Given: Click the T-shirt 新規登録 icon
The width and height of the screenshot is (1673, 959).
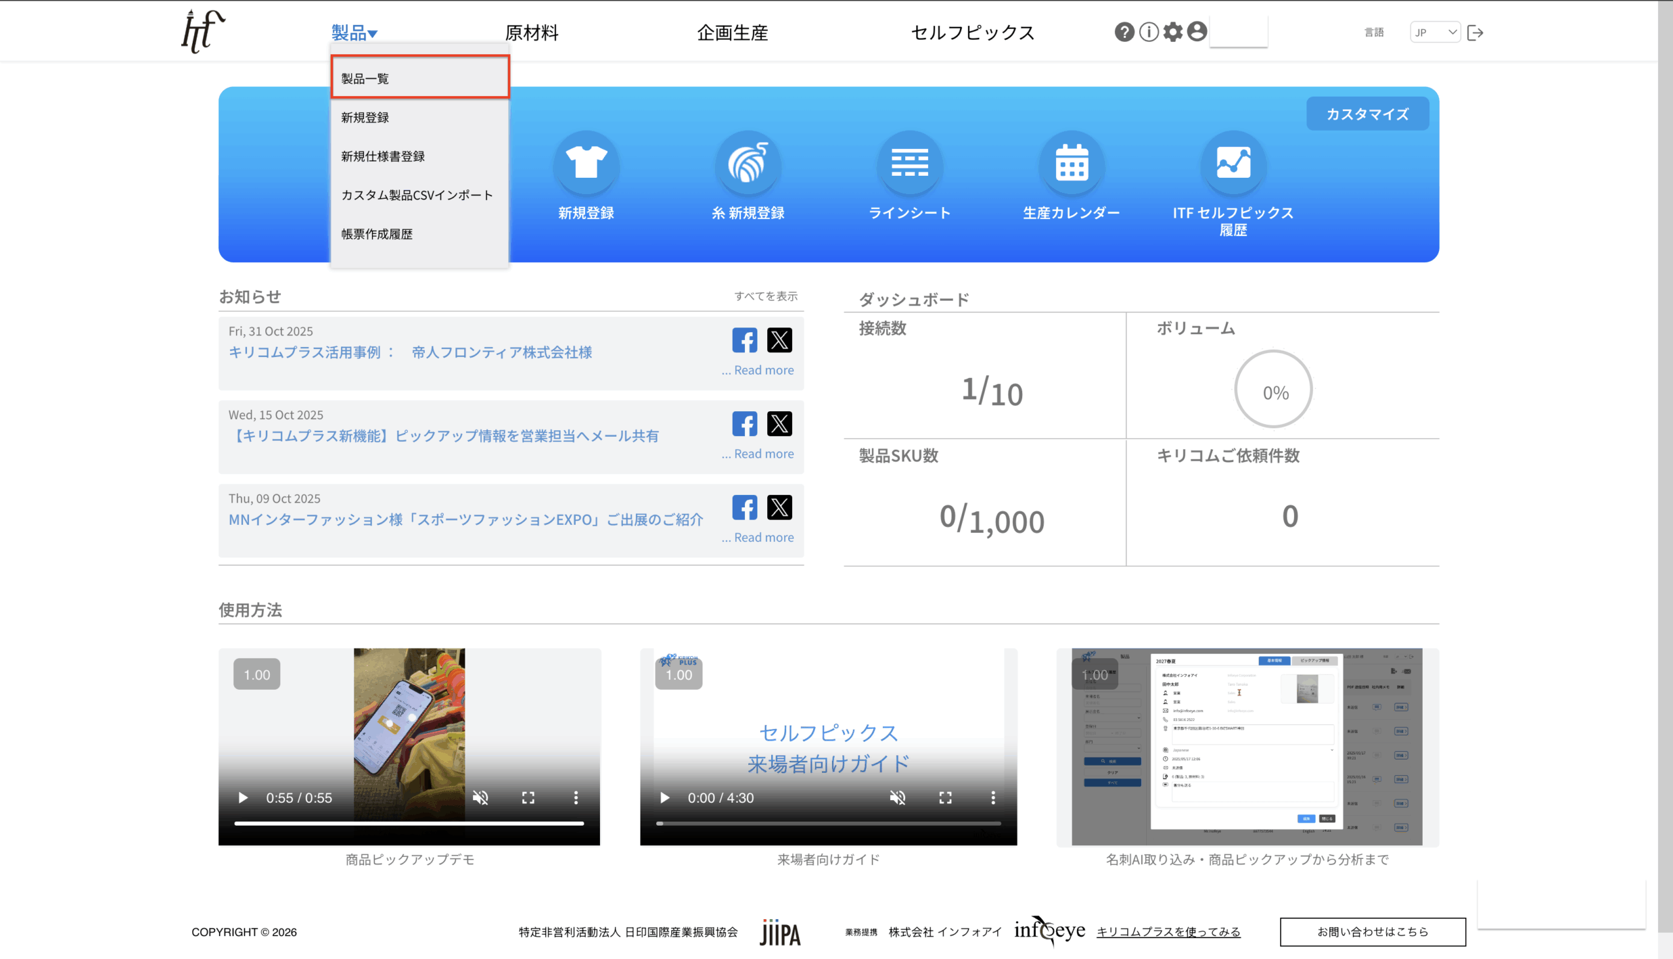Looking at the screenshot, I should pos(586,163).
